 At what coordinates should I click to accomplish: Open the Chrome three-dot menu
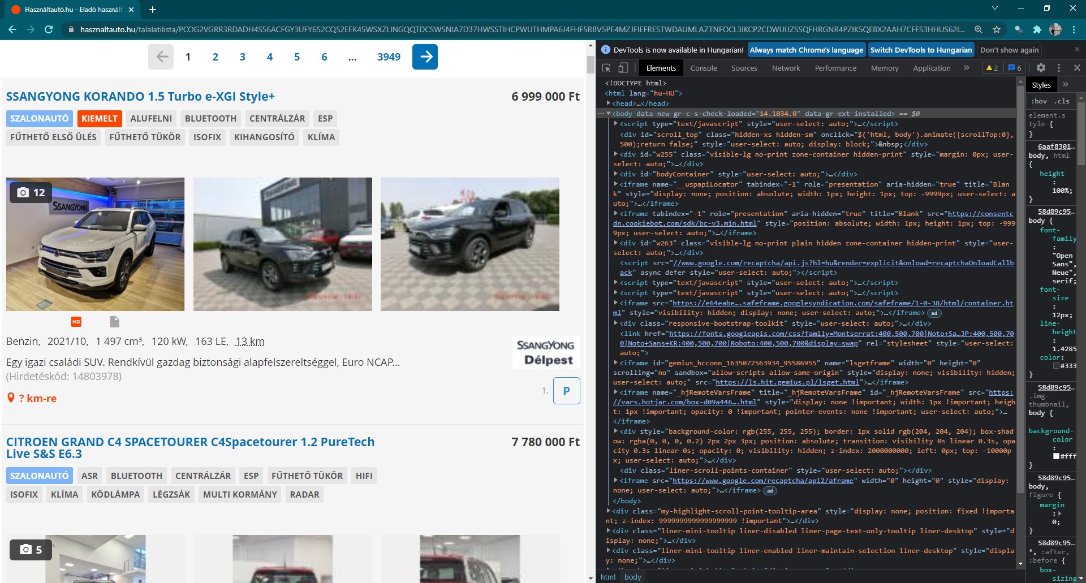click(1074, 29)
